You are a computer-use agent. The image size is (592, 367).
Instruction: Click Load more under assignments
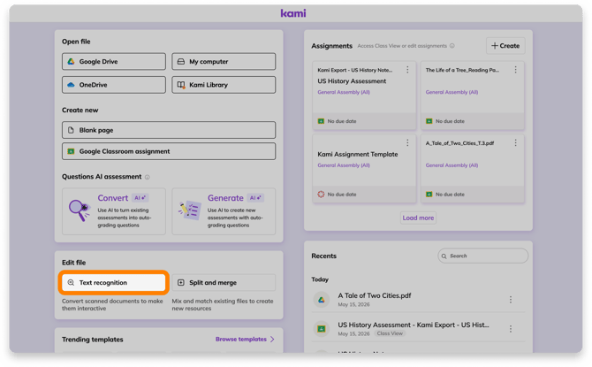[418, 218]
